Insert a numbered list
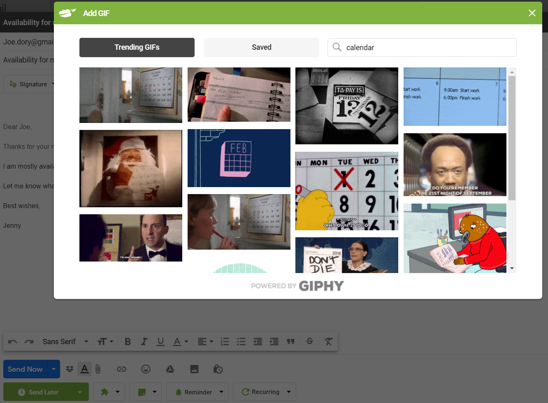 point(225,342)
